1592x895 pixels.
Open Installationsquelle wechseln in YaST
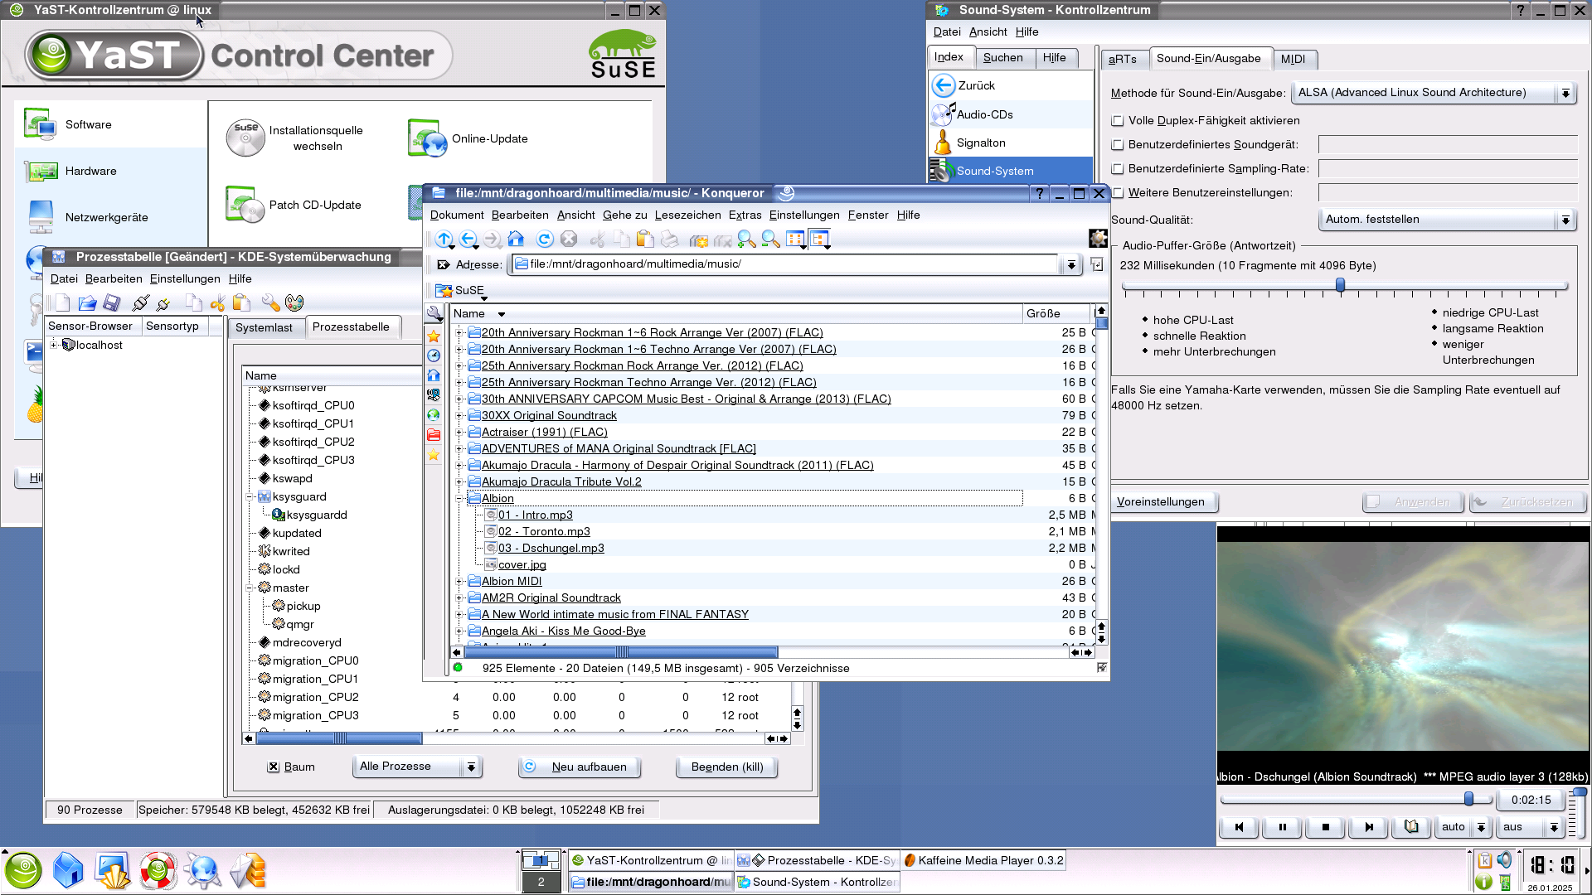[294, 138]
